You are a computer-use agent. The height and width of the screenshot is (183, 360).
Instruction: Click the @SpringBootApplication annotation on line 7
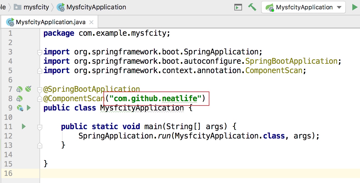(92, 89)
